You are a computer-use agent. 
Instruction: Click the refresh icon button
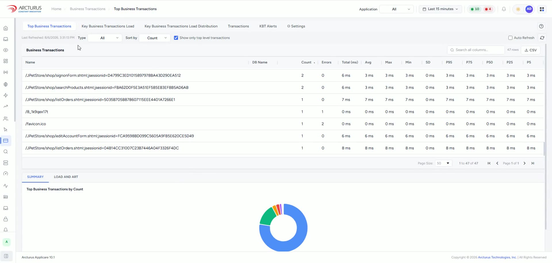pos(542,38)
